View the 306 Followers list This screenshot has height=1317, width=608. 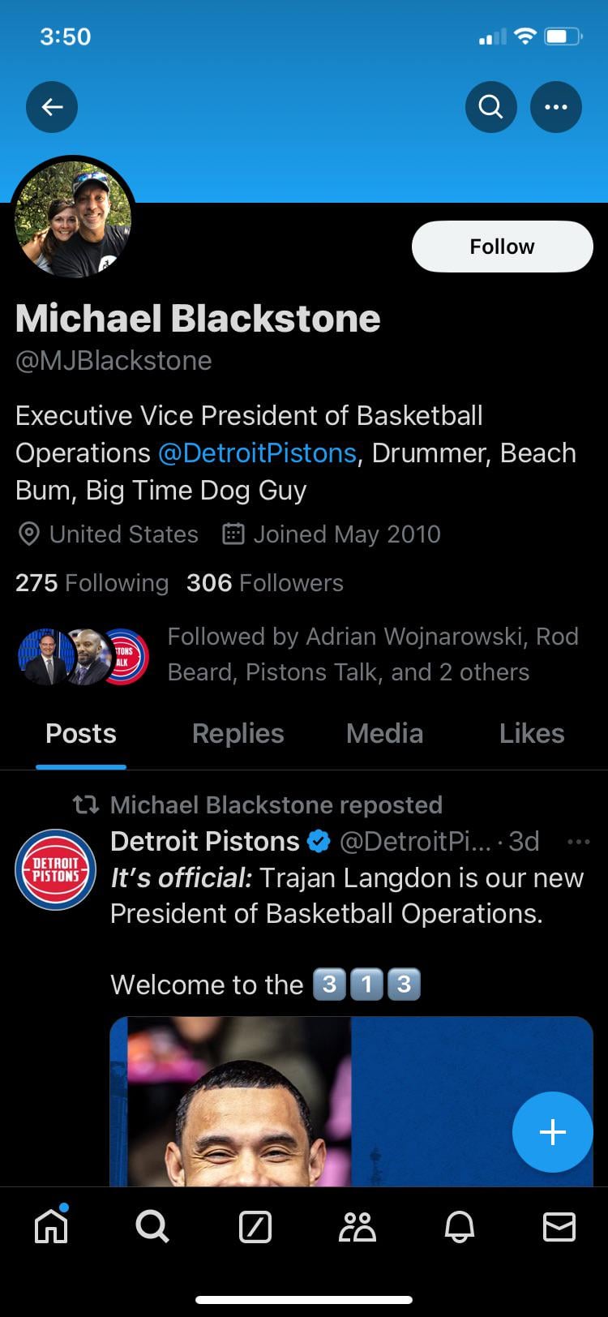pos(265,582)
